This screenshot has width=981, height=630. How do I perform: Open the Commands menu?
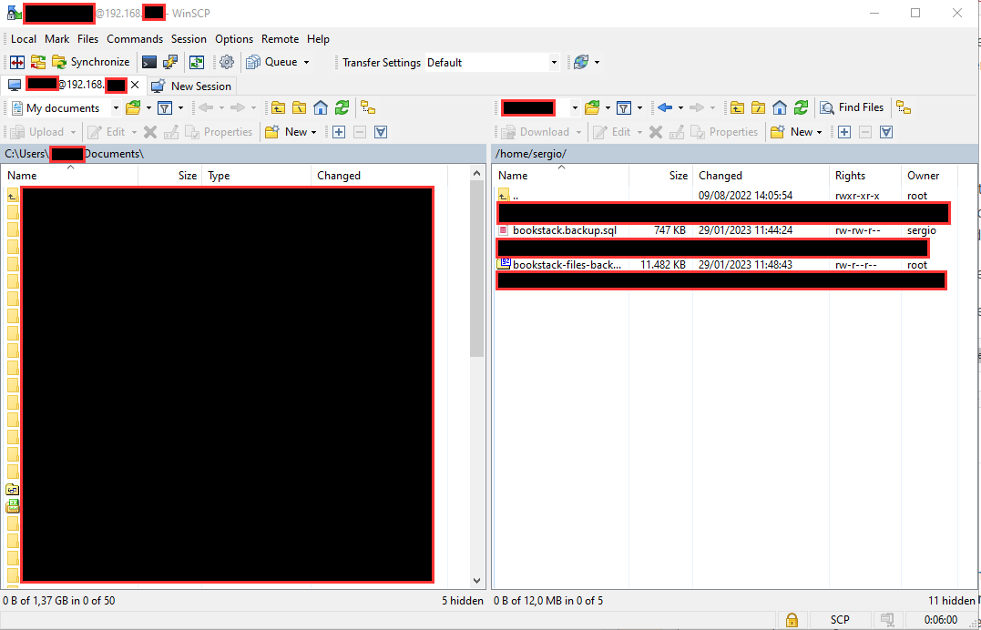135,39
